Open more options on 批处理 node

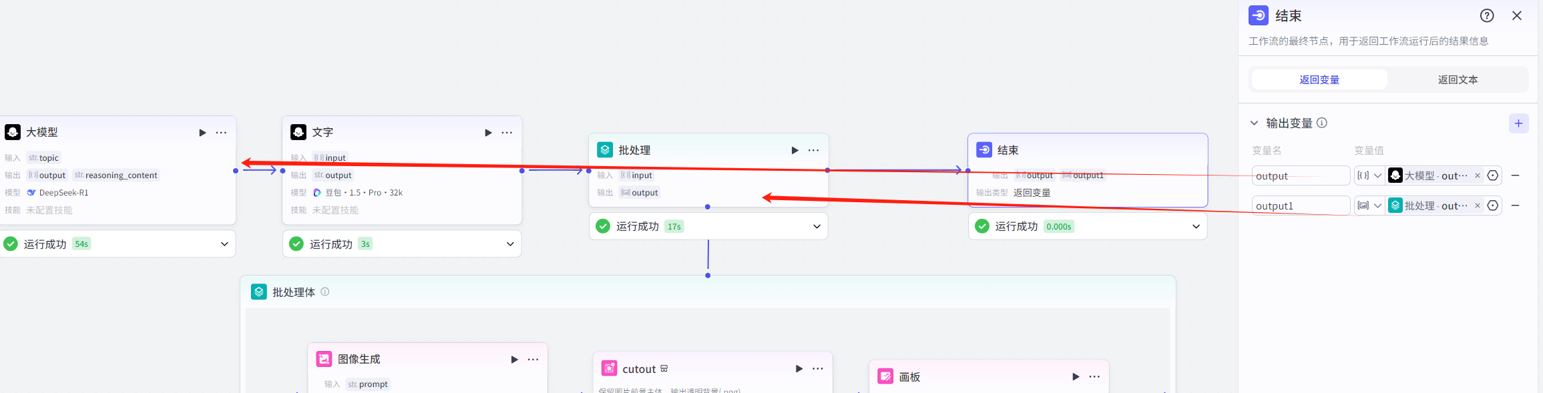click(813, 150)
